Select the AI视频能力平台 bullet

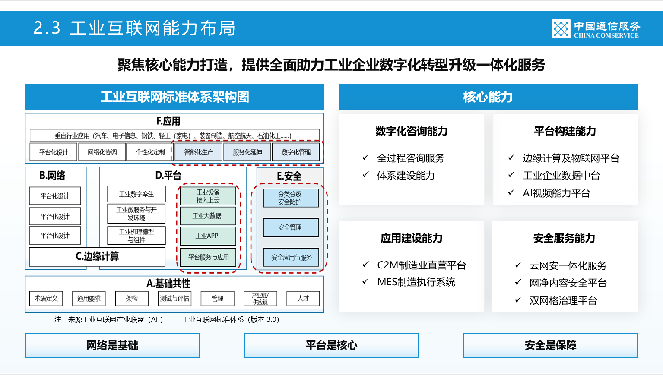point(556,193)
